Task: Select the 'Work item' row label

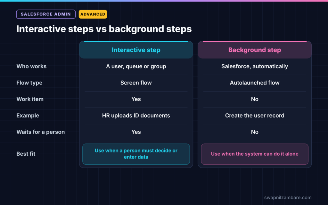Action: pos(30,99)
